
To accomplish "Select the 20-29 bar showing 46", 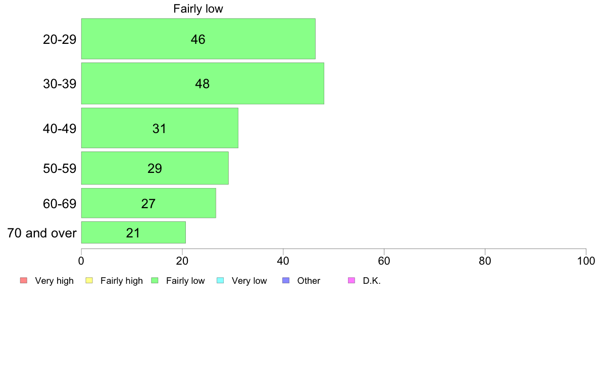I will click(198, 39).
